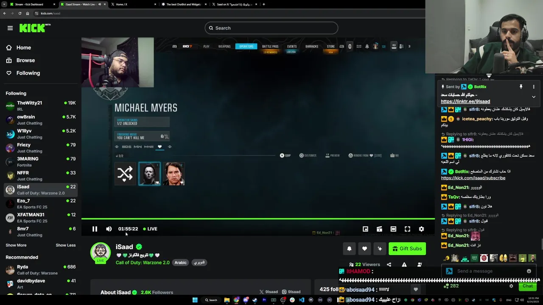Viewport: 543px width, 305px height.
Task: Open Visual Studio Code from taskbar
Action: point(302,300)
